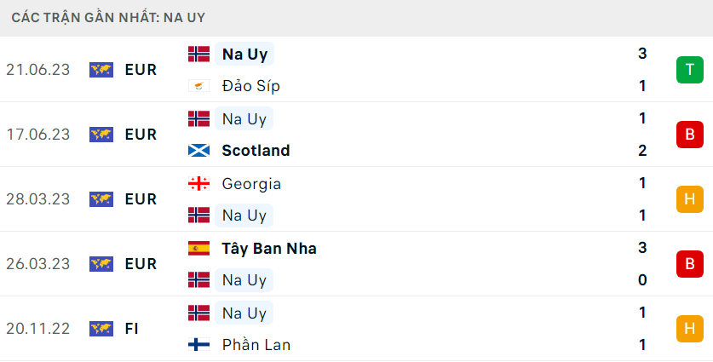Viewport: 713px width, 362px height.
Task: Click the FI competition icon dated 20.11.22
Action: click(x=101, y=328)
